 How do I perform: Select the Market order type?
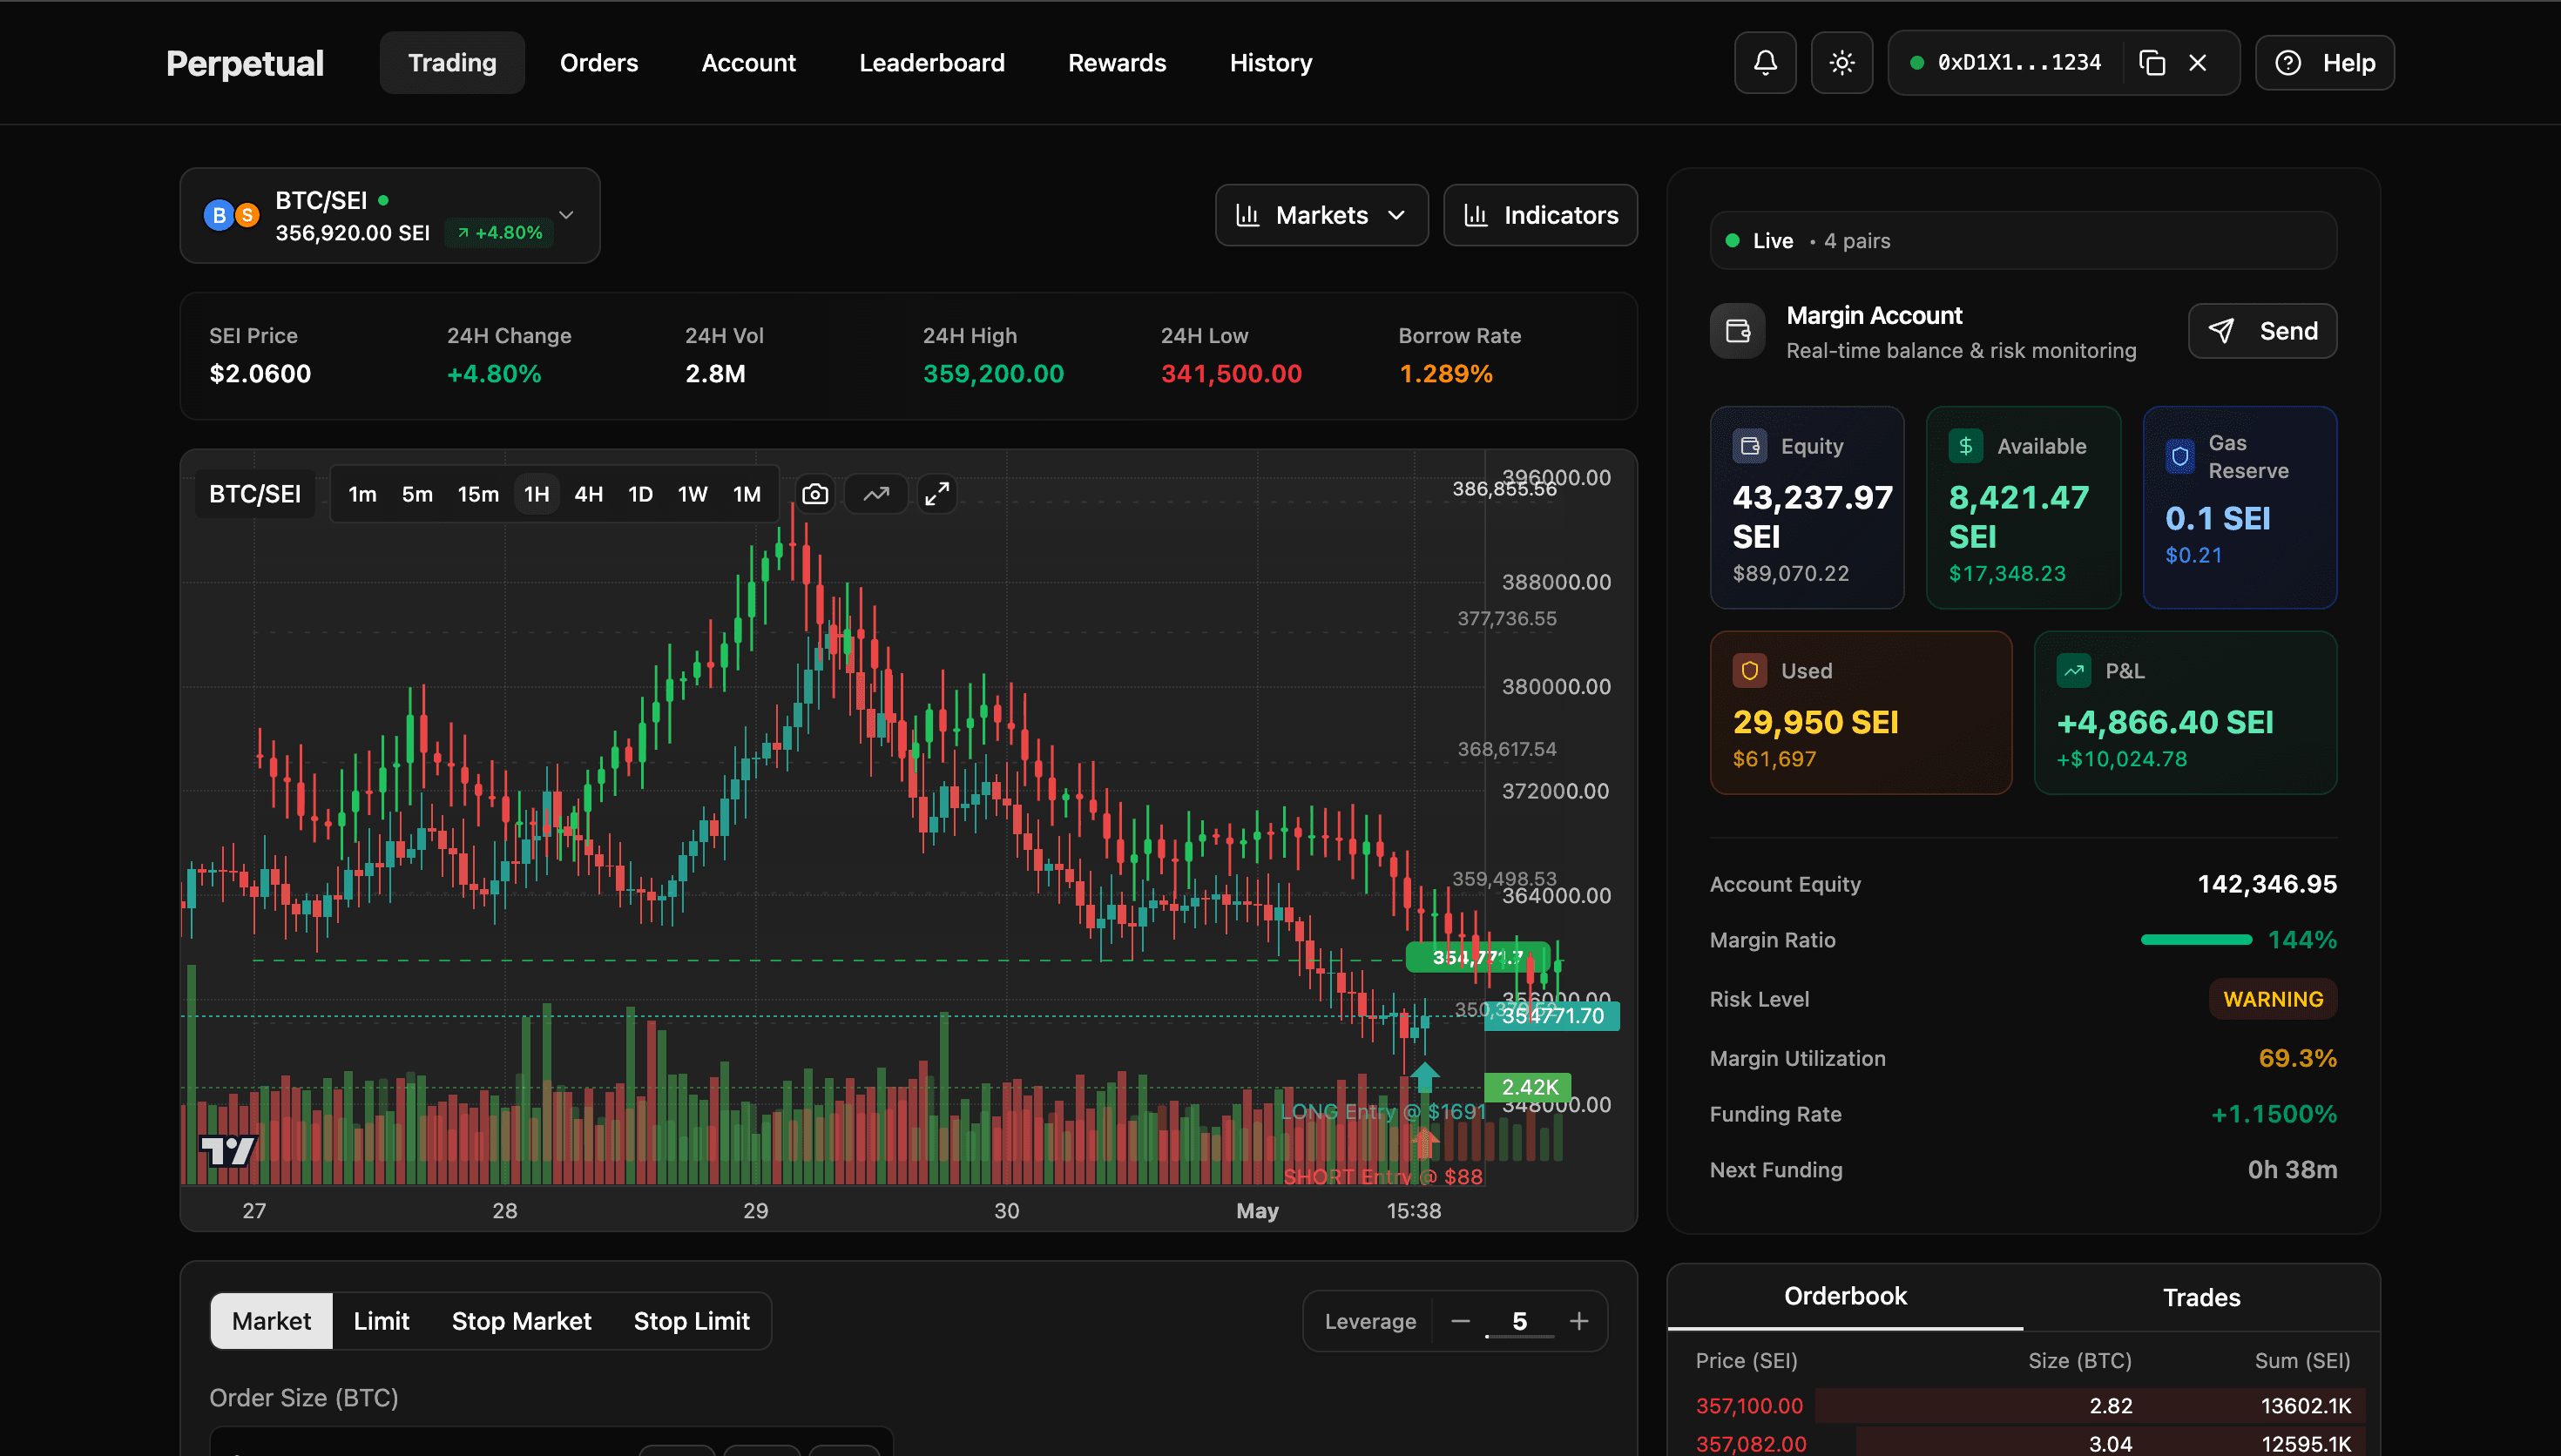tap(271, 1321)
